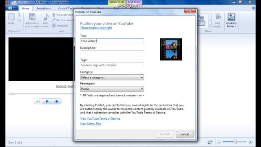Open the Gurkarn Prihar account menu
Viewport: 261px width, 147px height.
231,20
